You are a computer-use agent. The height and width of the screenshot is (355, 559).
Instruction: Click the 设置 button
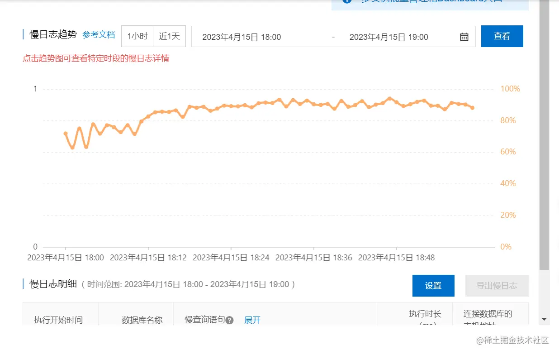433,286
